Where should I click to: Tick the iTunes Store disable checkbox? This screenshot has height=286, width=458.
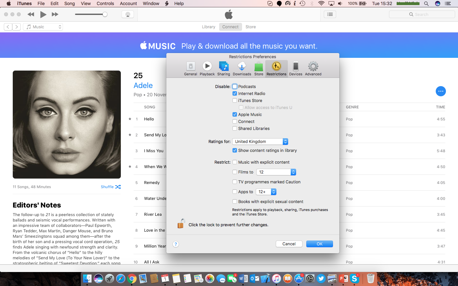[x=235, y=100]
